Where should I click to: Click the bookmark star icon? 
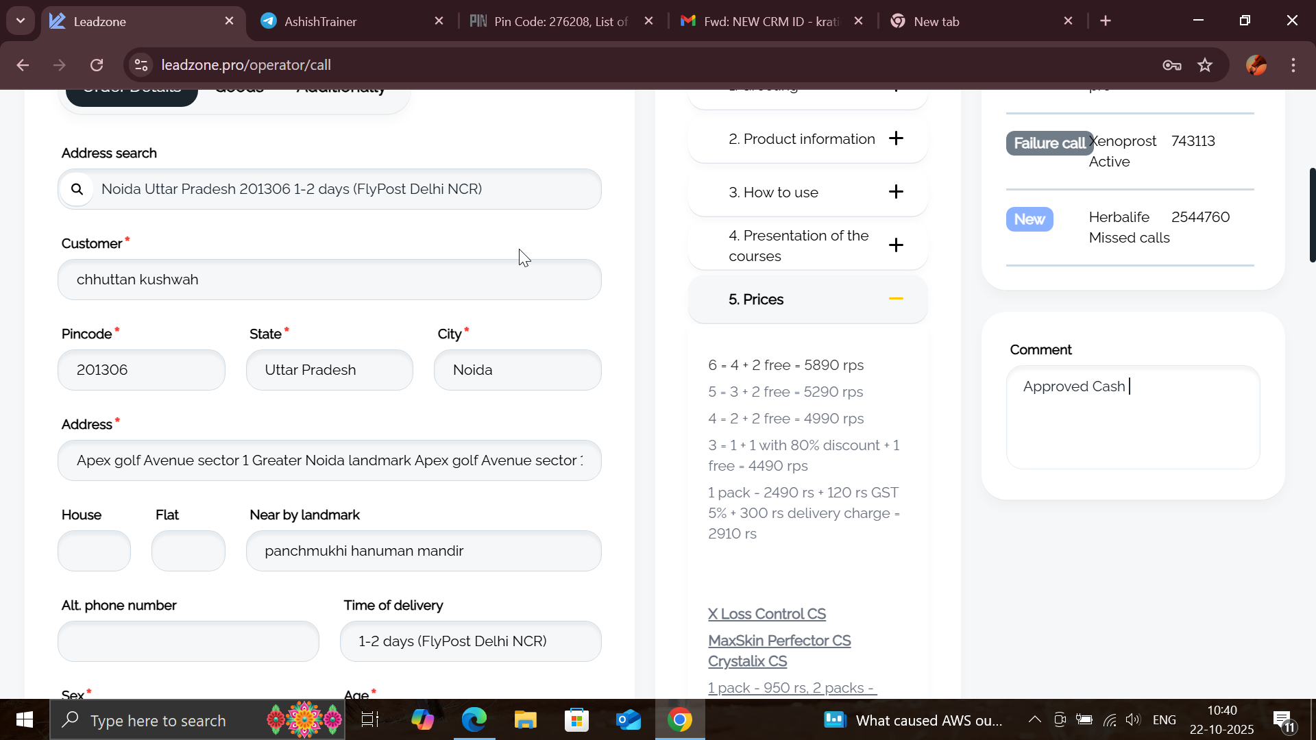point(1205,65)
